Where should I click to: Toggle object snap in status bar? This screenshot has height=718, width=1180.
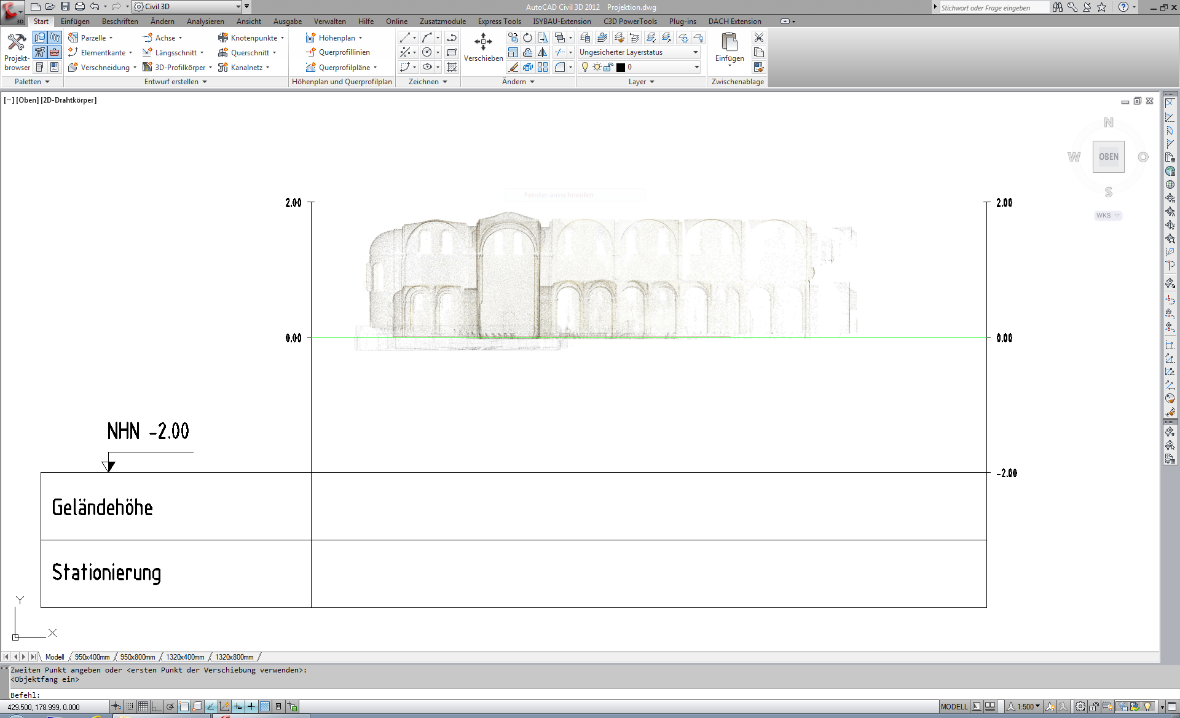tap(184, 706)
